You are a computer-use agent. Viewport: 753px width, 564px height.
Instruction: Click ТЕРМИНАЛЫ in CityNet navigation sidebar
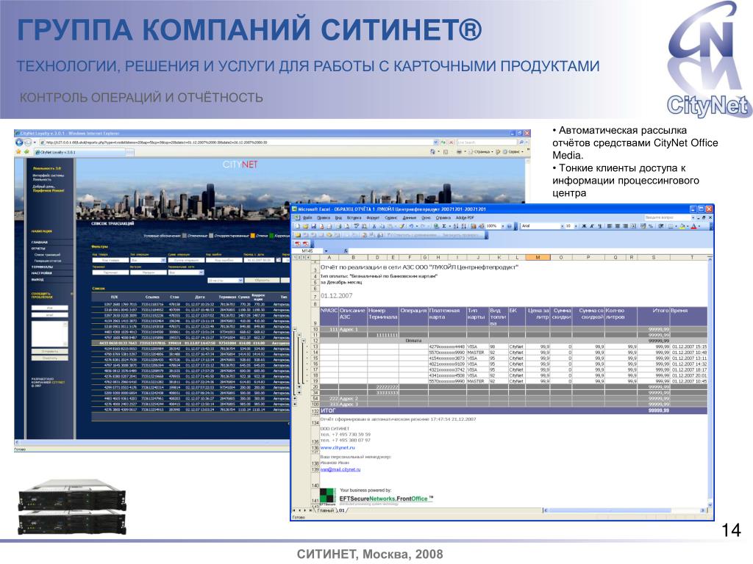[x=42, y=267]
